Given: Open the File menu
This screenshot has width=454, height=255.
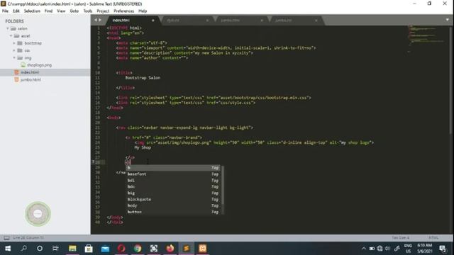Looking at the screenshot, I should pyautogui.click(x=5, y=11).
